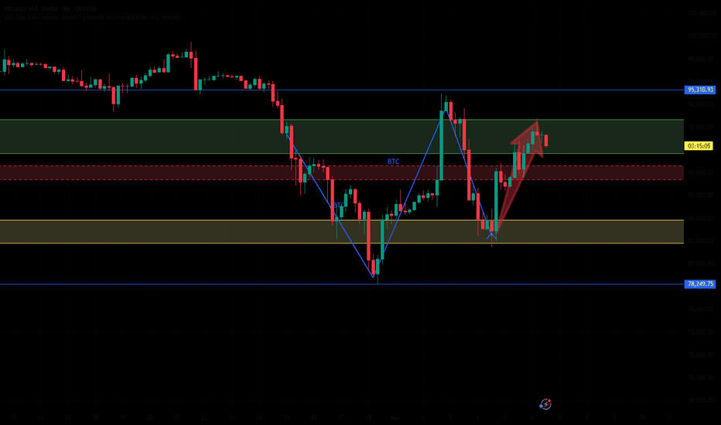This screenshot has width=721, height=425.
Task: Click the 88,000.00 price axis label
Action: click(x=702, y=173)
